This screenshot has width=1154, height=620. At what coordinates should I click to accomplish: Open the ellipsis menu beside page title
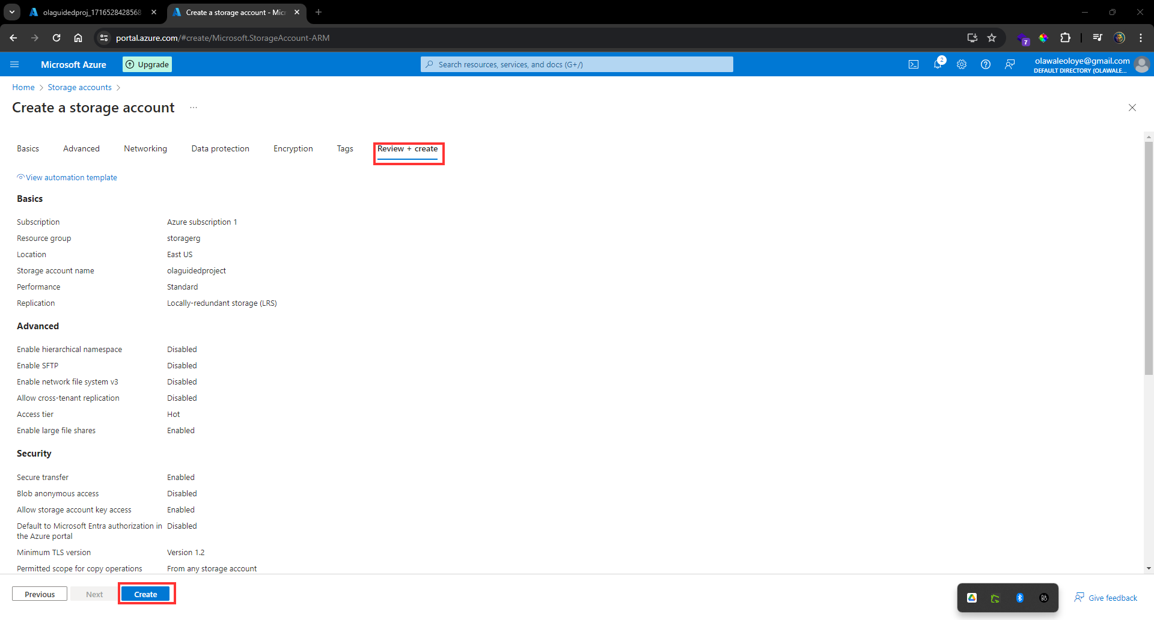point(194,108)
